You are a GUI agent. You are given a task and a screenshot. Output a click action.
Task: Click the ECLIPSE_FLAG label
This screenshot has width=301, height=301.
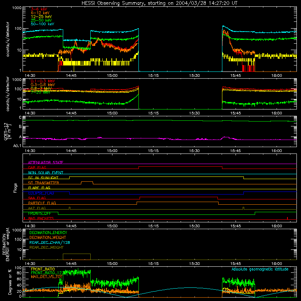coord(41,193)
